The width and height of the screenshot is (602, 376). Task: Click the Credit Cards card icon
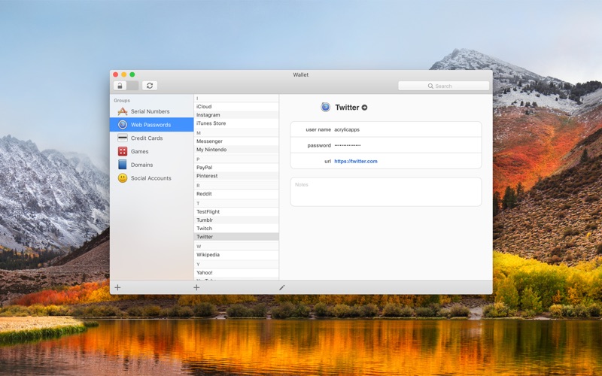[x=123, y=138]
